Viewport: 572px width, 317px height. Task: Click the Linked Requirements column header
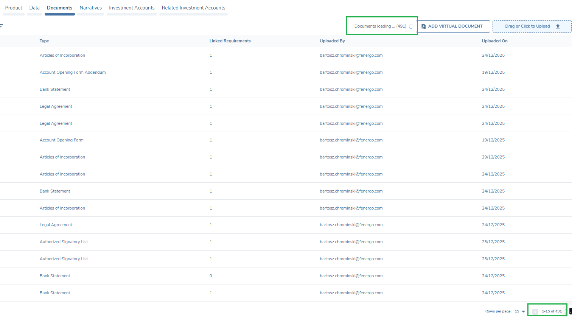pyautogui.click(x=230, y=41)
